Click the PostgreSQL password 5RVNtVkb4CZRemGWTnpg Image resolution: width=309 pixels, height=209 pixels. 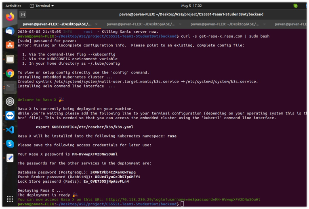click(113, 172)
